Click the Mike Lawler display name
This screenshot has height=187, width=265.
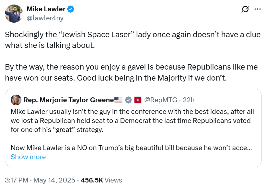(46, 9)
